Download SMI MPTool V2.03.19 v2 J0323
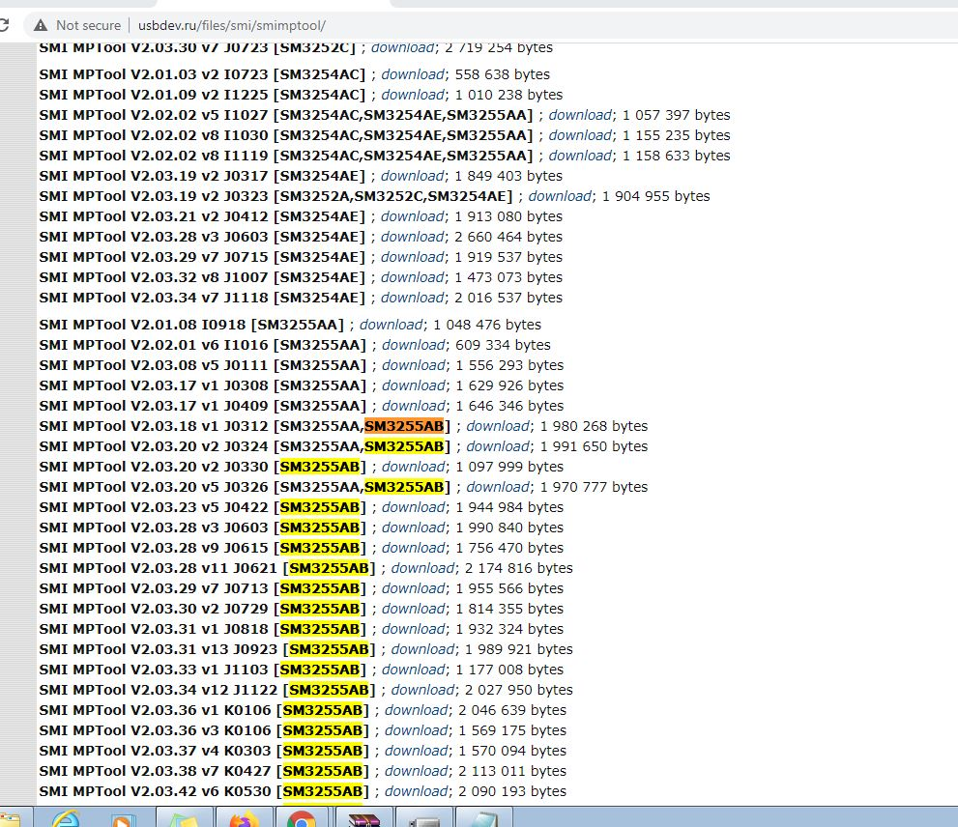 coord(560,196)
